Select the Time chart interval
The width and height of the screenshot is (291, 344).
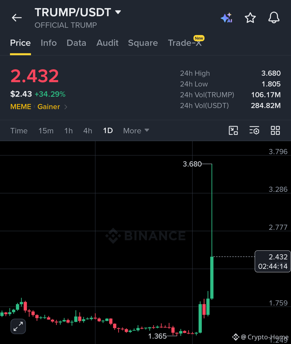tap(19, 131)
